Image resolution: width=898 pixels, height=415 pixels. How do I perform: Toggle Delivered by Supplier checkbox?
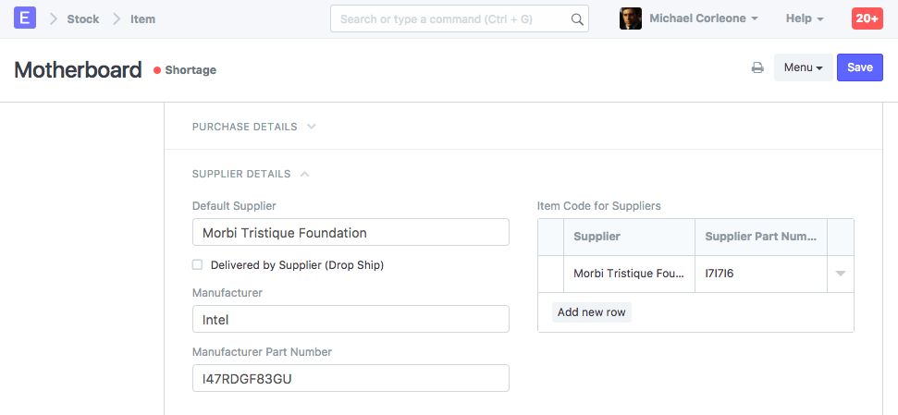pos(197,264)
